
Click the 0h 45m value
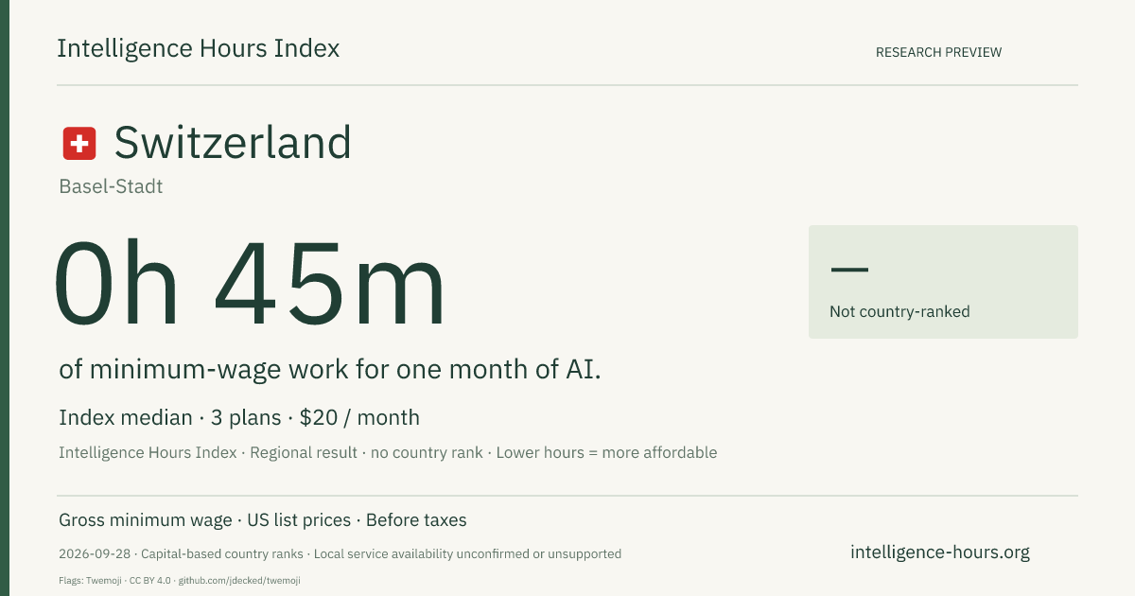[250, 284]
